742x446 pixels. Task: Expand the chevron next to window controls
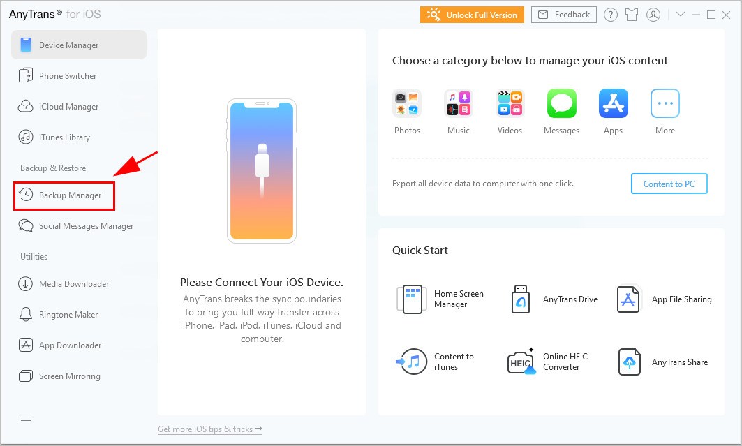click(x=681, y=14)
